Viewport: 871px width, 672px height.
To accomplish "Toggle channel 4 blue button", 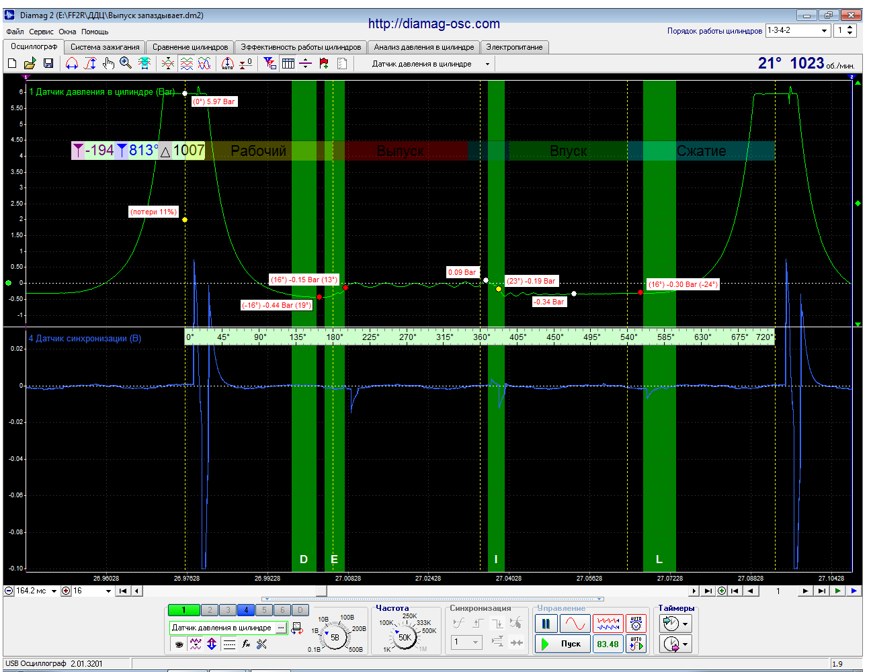I will (x=246, y=610).
